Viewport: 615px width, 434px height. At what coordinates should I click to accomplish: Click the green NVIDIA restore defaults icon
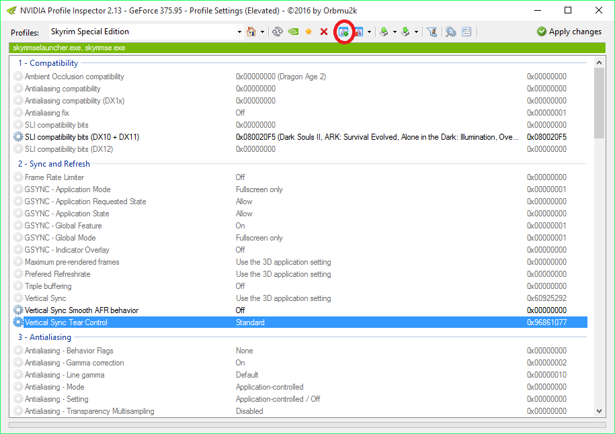pyautogui.click(x=293, y=32)
